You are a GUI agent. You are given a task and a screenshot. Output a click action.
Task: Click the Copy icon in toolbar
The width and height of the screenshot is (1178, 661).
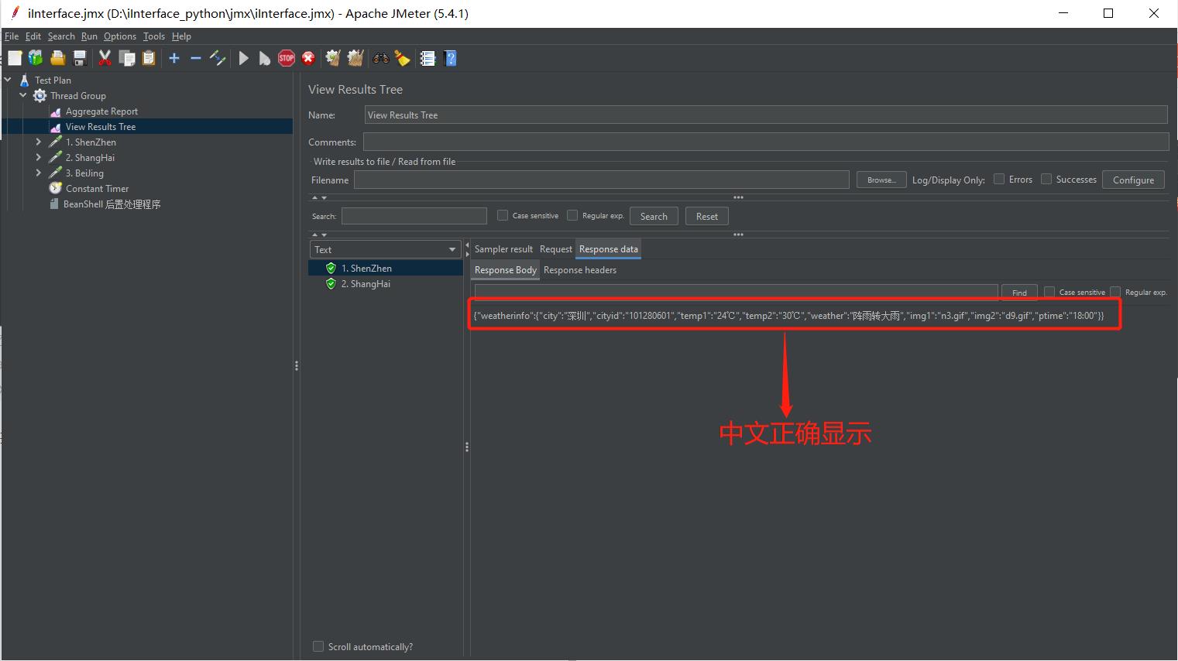coord(127,58)
